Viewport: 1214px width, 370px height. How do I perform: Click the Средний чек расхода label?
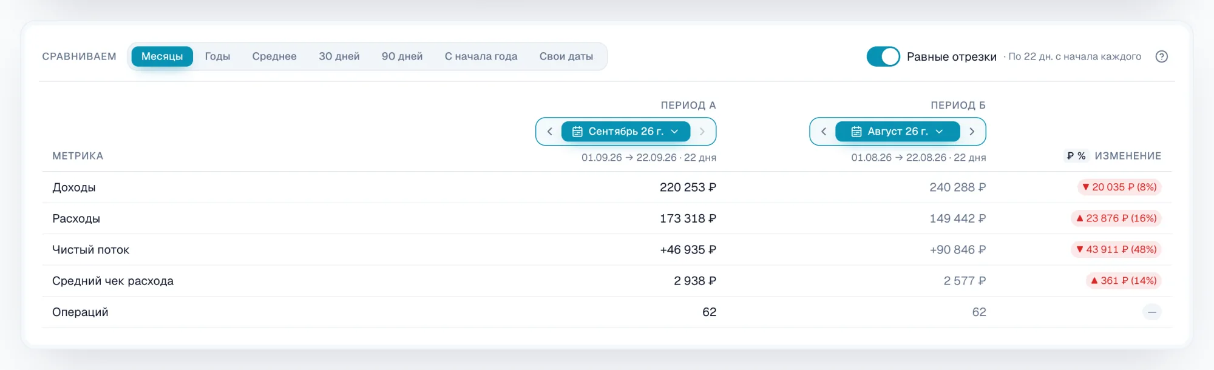(113, 281)
